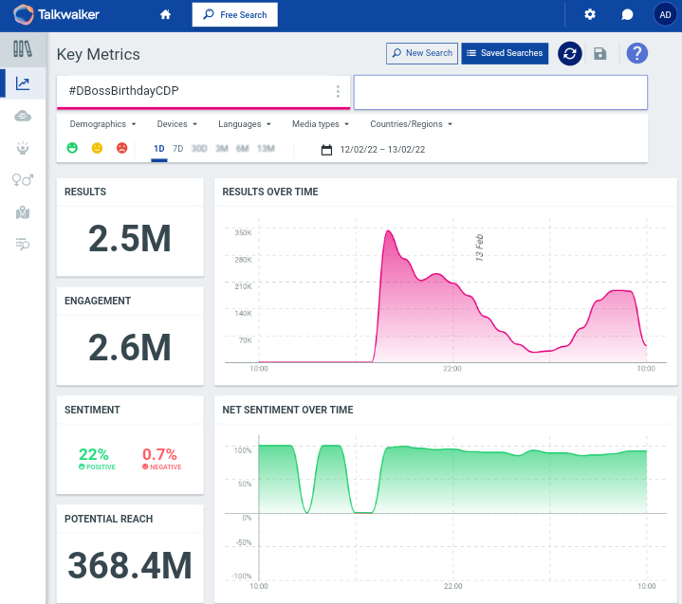This screenshot has height=604, width=682.
Task: Open the three-dot menu for #DBossBirthdayCDP
Action: tap(338, 91)
